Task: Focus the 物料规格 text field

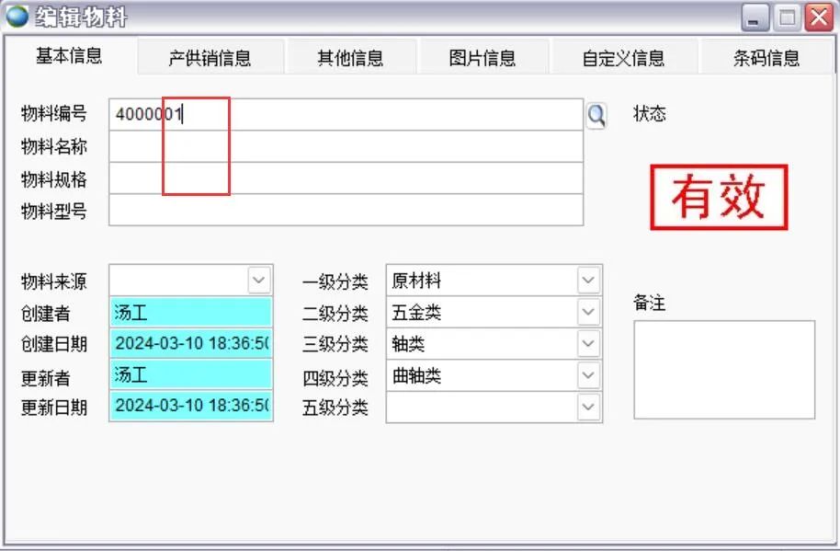Action: pos(346,178)
